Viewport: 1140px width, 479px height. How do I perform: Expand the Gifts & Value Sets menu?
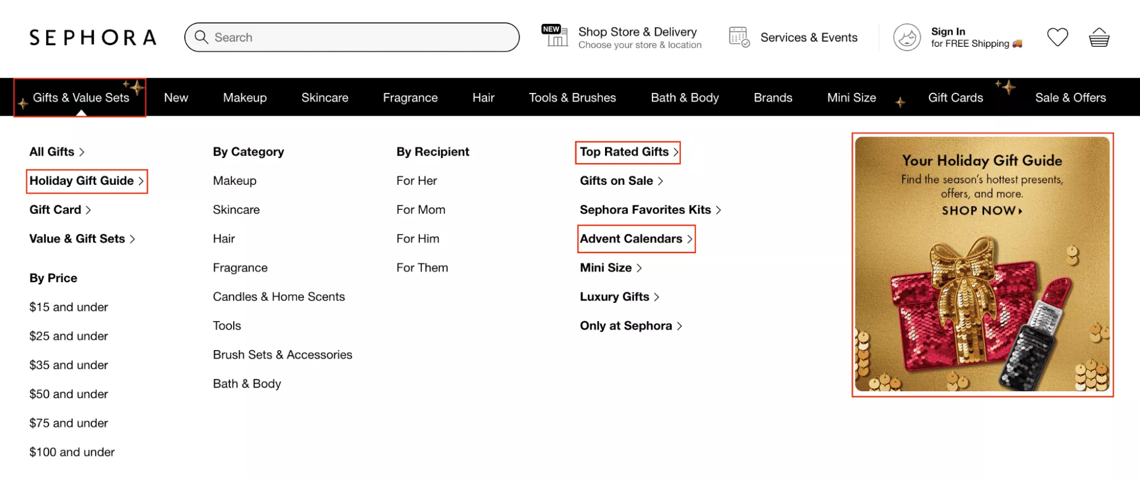click(x=80, y=98)
